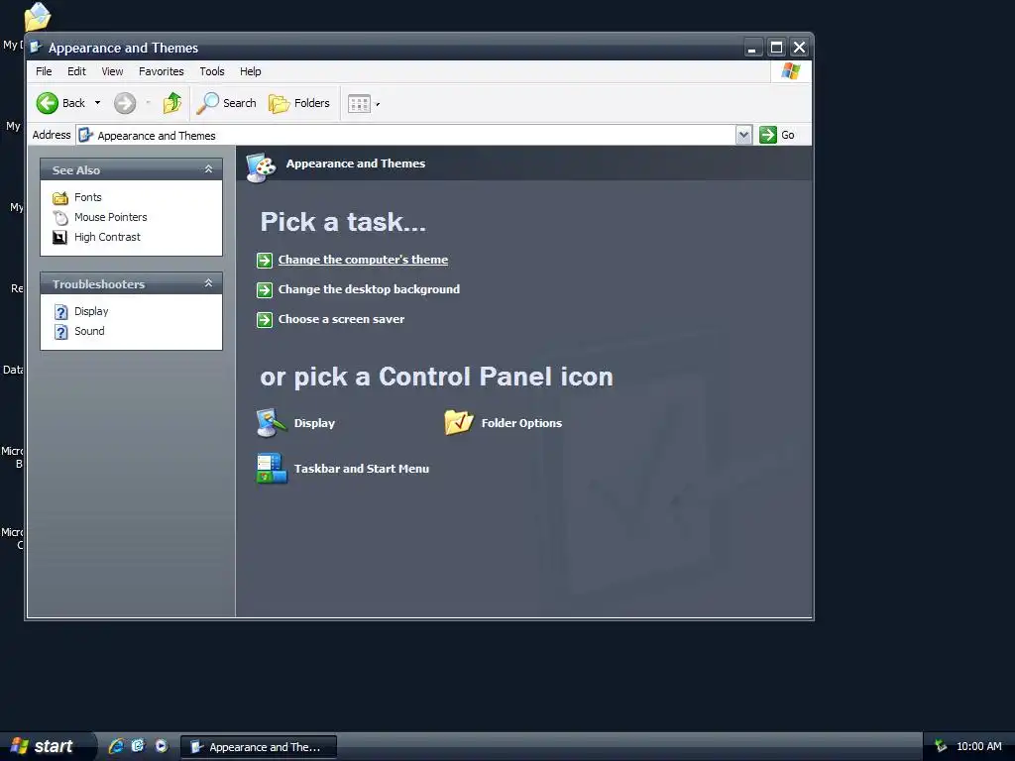Minimize the Appearance and Themes window

click(752, 48)
